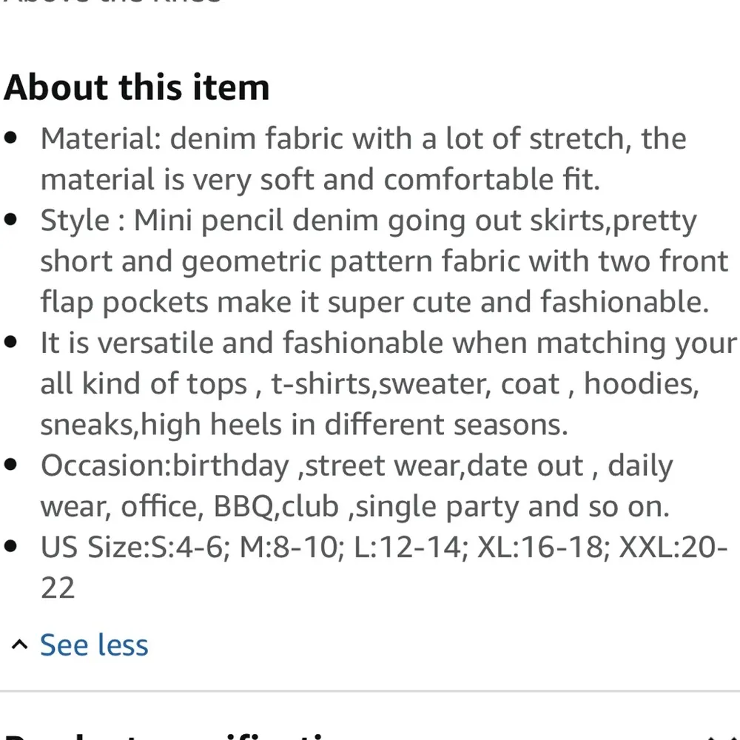740x740 pixels.
Task: Click the Occasion bullet text
Action: pos(355,485)
